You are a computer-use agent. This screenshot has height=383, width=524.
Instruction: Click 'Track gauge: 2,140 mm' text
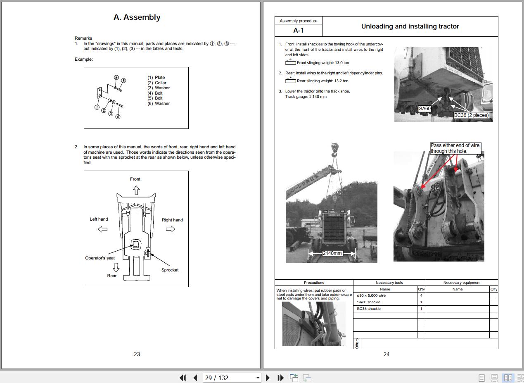[x=306, y=97]
